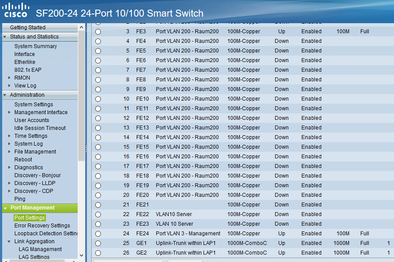Select the radio button for port FE15
Screen dimensions: 394x262
pos(98,147)
